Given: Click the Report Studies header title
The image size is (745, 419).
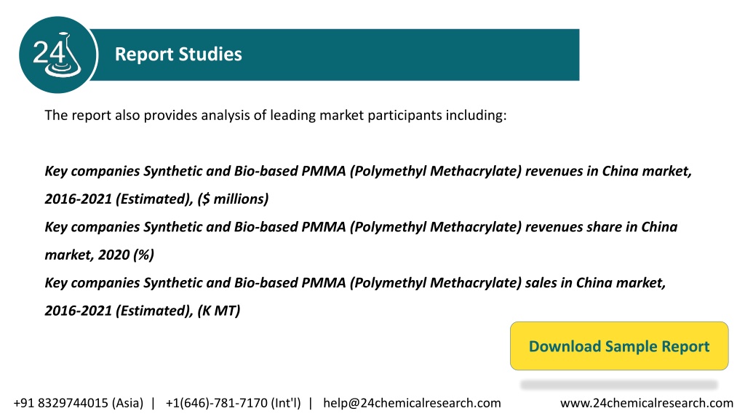Looking at the screenshot, I should [178, 54].
